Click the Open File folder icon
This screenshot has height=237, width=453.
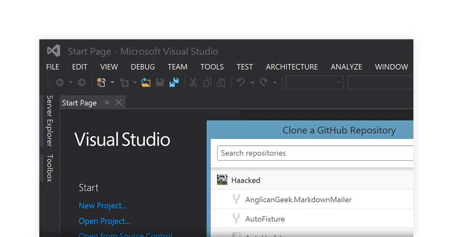[x=145, y=83]
